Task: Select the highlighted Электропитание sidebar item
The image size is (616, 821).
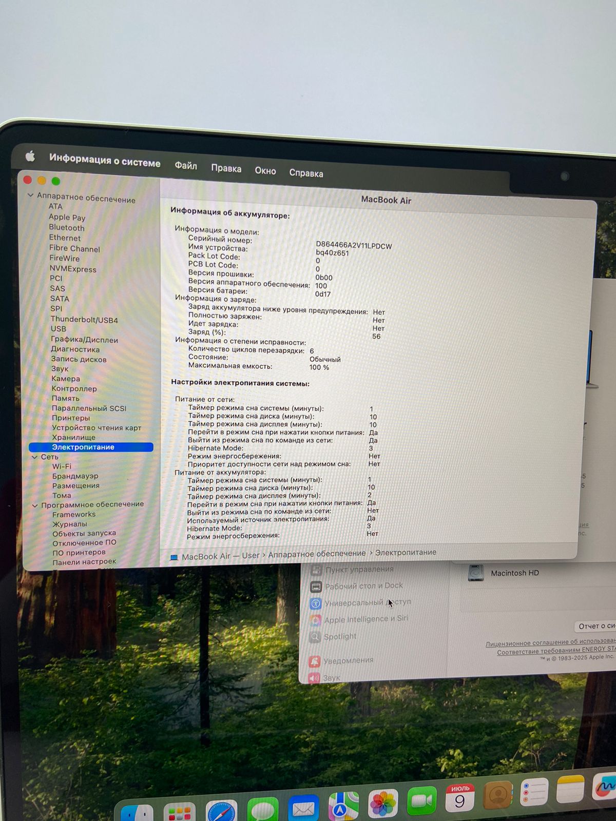Action: (x=91, y=447)
